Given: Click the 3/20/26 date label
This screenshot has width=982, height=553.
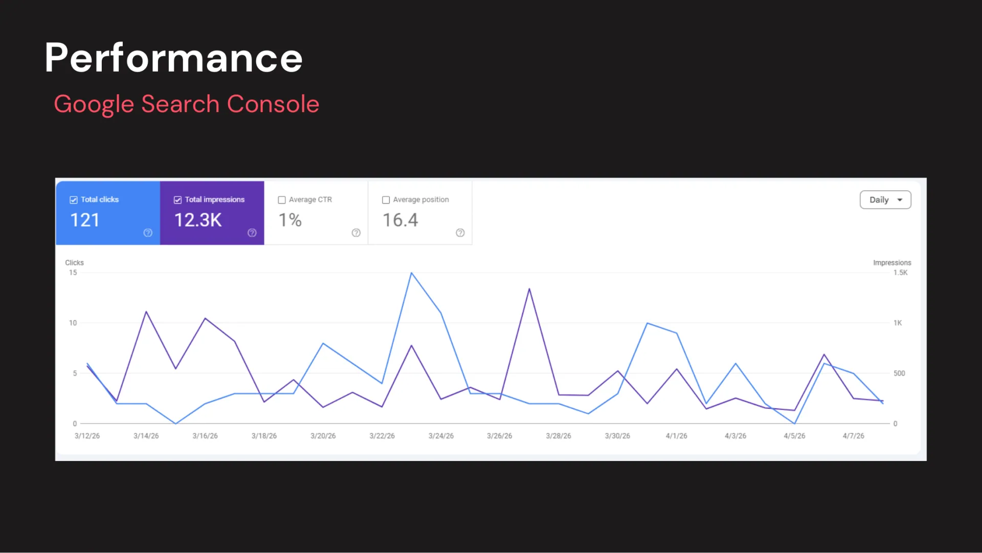Looking at the screenshot, I should coord(323,436).
